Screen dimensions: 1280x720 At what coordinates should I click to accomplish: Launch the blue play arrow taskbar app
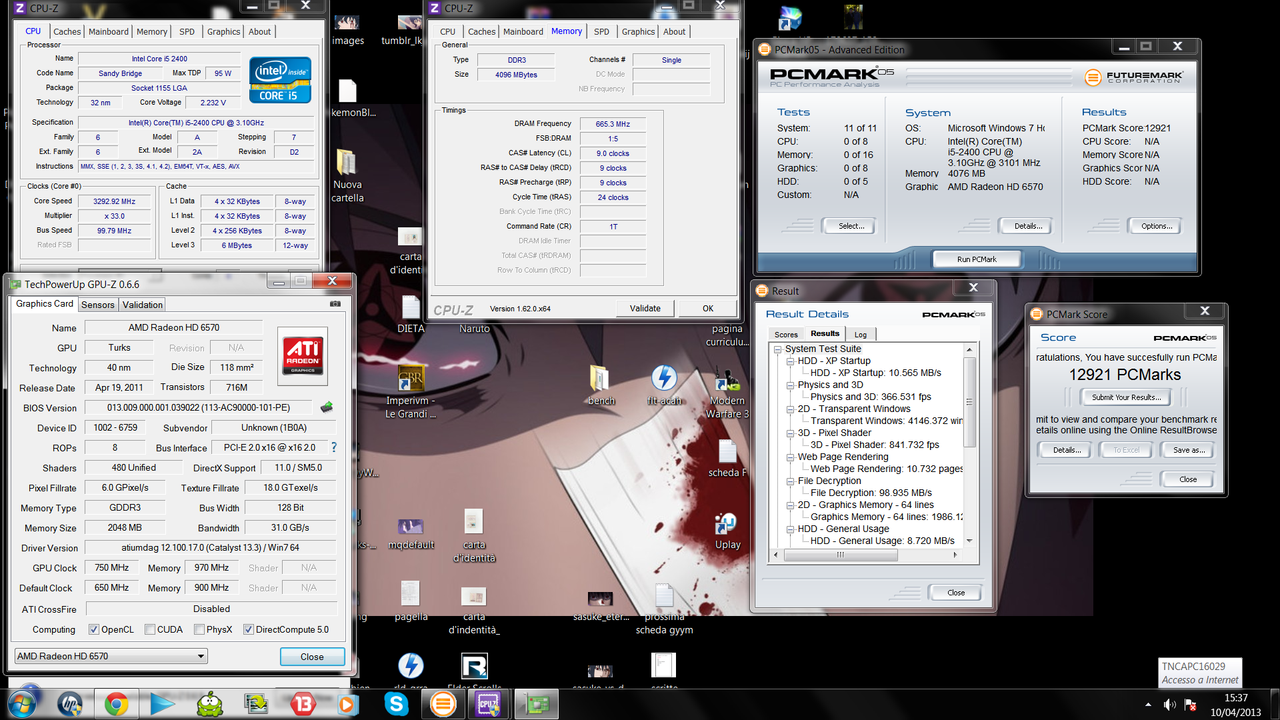tap(162, 704)
